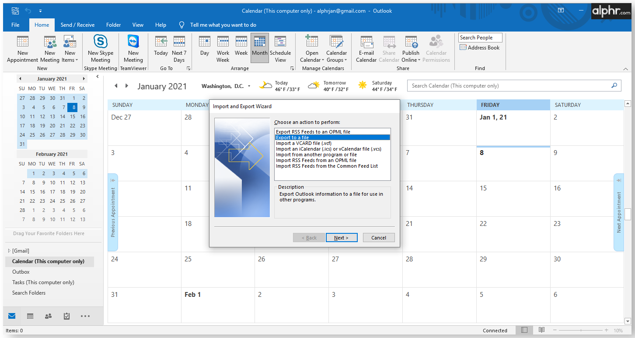The image size is (635, 338).
Task: Go to next month in date navigator
Action: 84,79
